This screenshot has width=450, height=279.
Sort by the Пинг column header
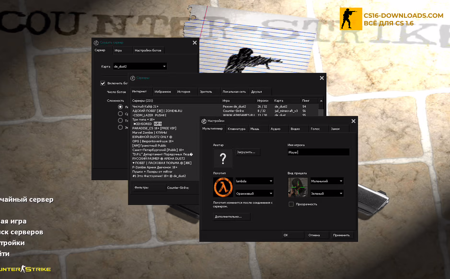click(x=310, y=101)
